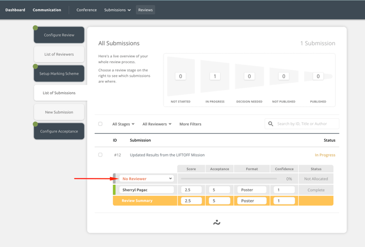Open the Submissions menu in navbar
The width and height of the screenshot is (365, 247).
(118, 10)
